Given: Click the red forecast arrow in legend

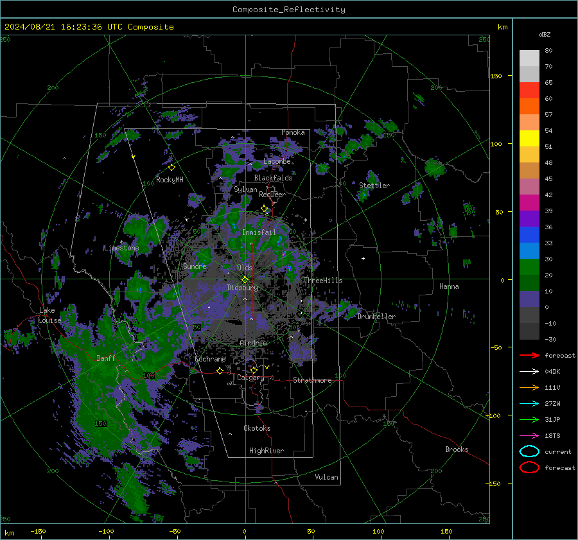Looking at the screenshot, I should [x=529, y=355].
